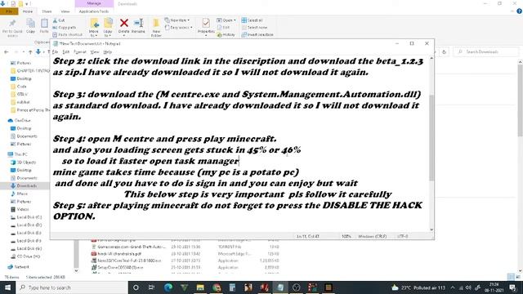Click Cut in the Clipboard group
The height and width of the screenshot is (294, 523).
click(59, 20)
